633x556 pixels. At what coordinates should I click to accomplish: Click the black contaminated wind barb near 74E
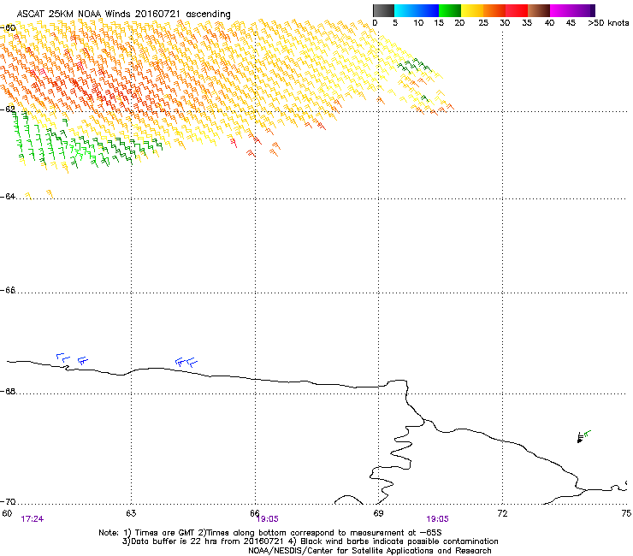[581, 438]
